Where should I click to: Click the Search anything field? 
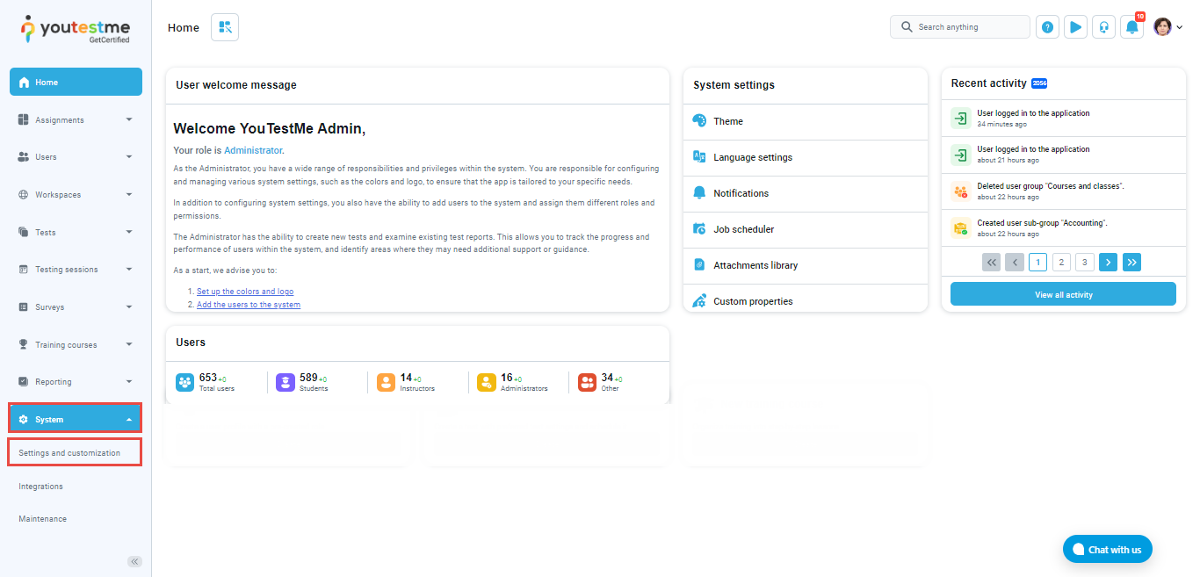(x=960, y=27)
